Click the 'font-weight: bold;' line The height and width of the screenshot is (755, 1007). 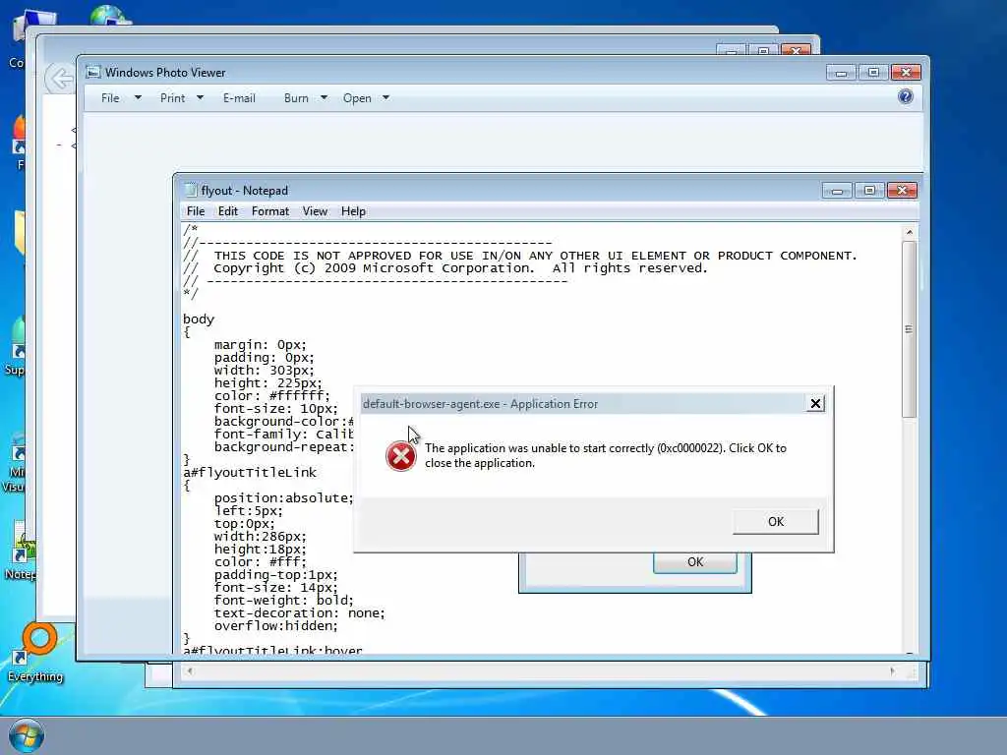click(x=283, y=601)
